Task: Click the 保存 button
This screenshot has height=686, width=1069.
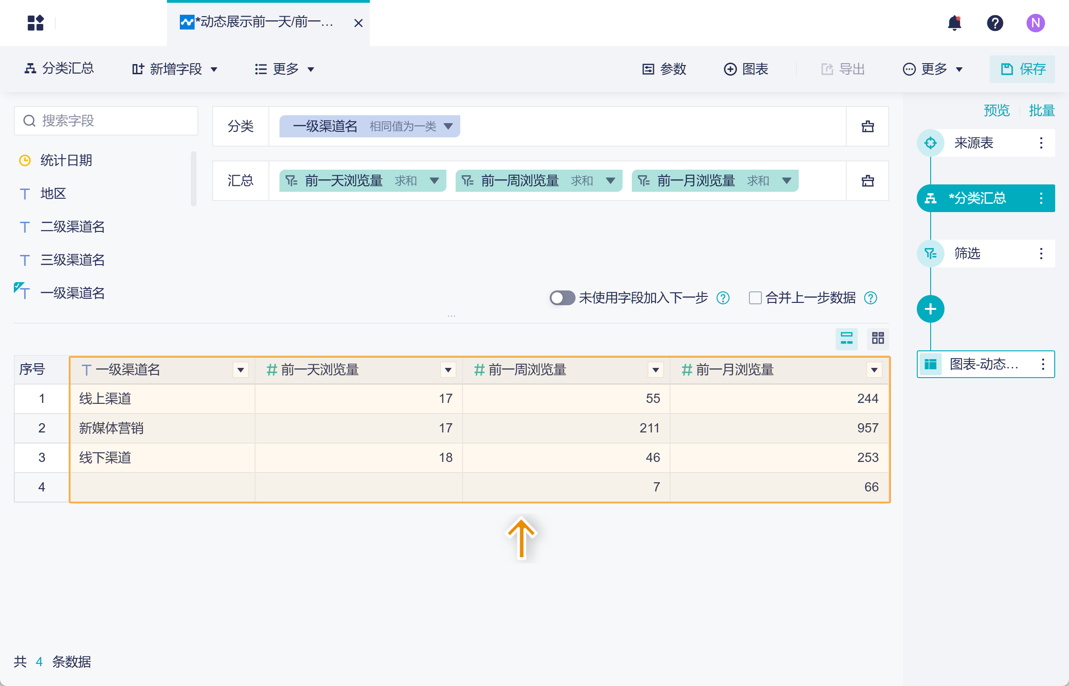Action: (x=1022, y=69)
